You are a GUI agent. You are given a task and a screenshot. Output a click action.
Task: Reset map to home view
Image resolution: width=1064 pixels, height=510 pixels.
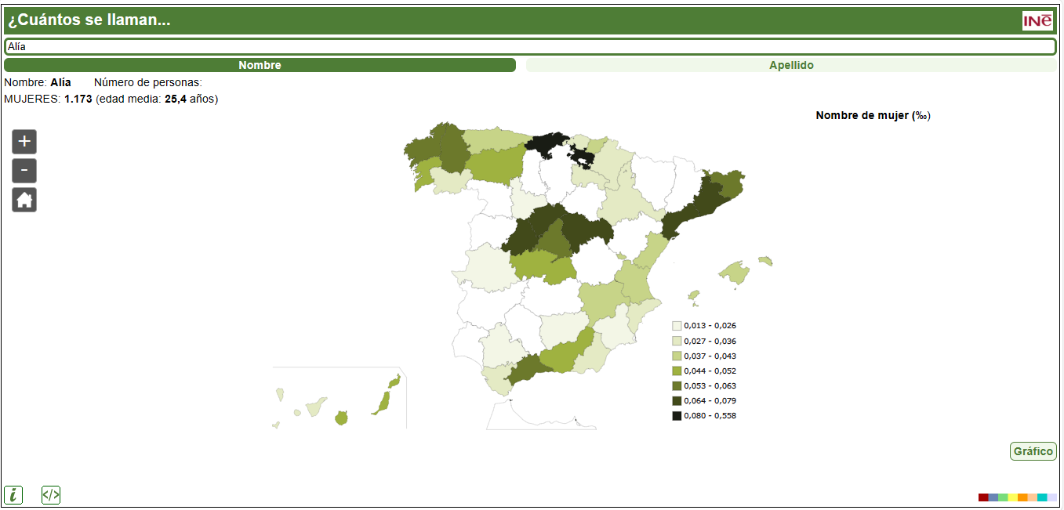(24, 200)
